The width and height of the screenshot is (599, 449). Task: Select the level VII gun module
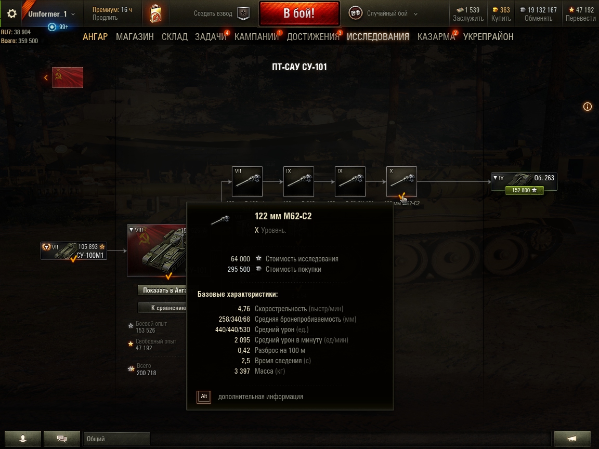pos(247,181)
